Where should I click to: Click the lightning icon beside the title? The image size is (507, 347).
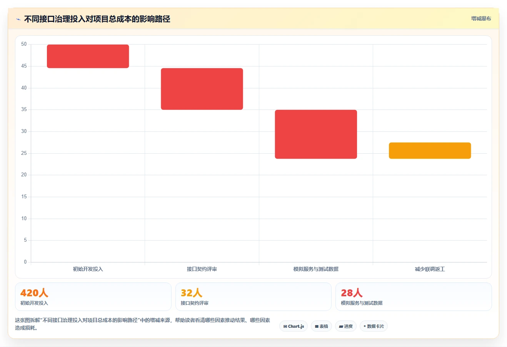point(18,19)
